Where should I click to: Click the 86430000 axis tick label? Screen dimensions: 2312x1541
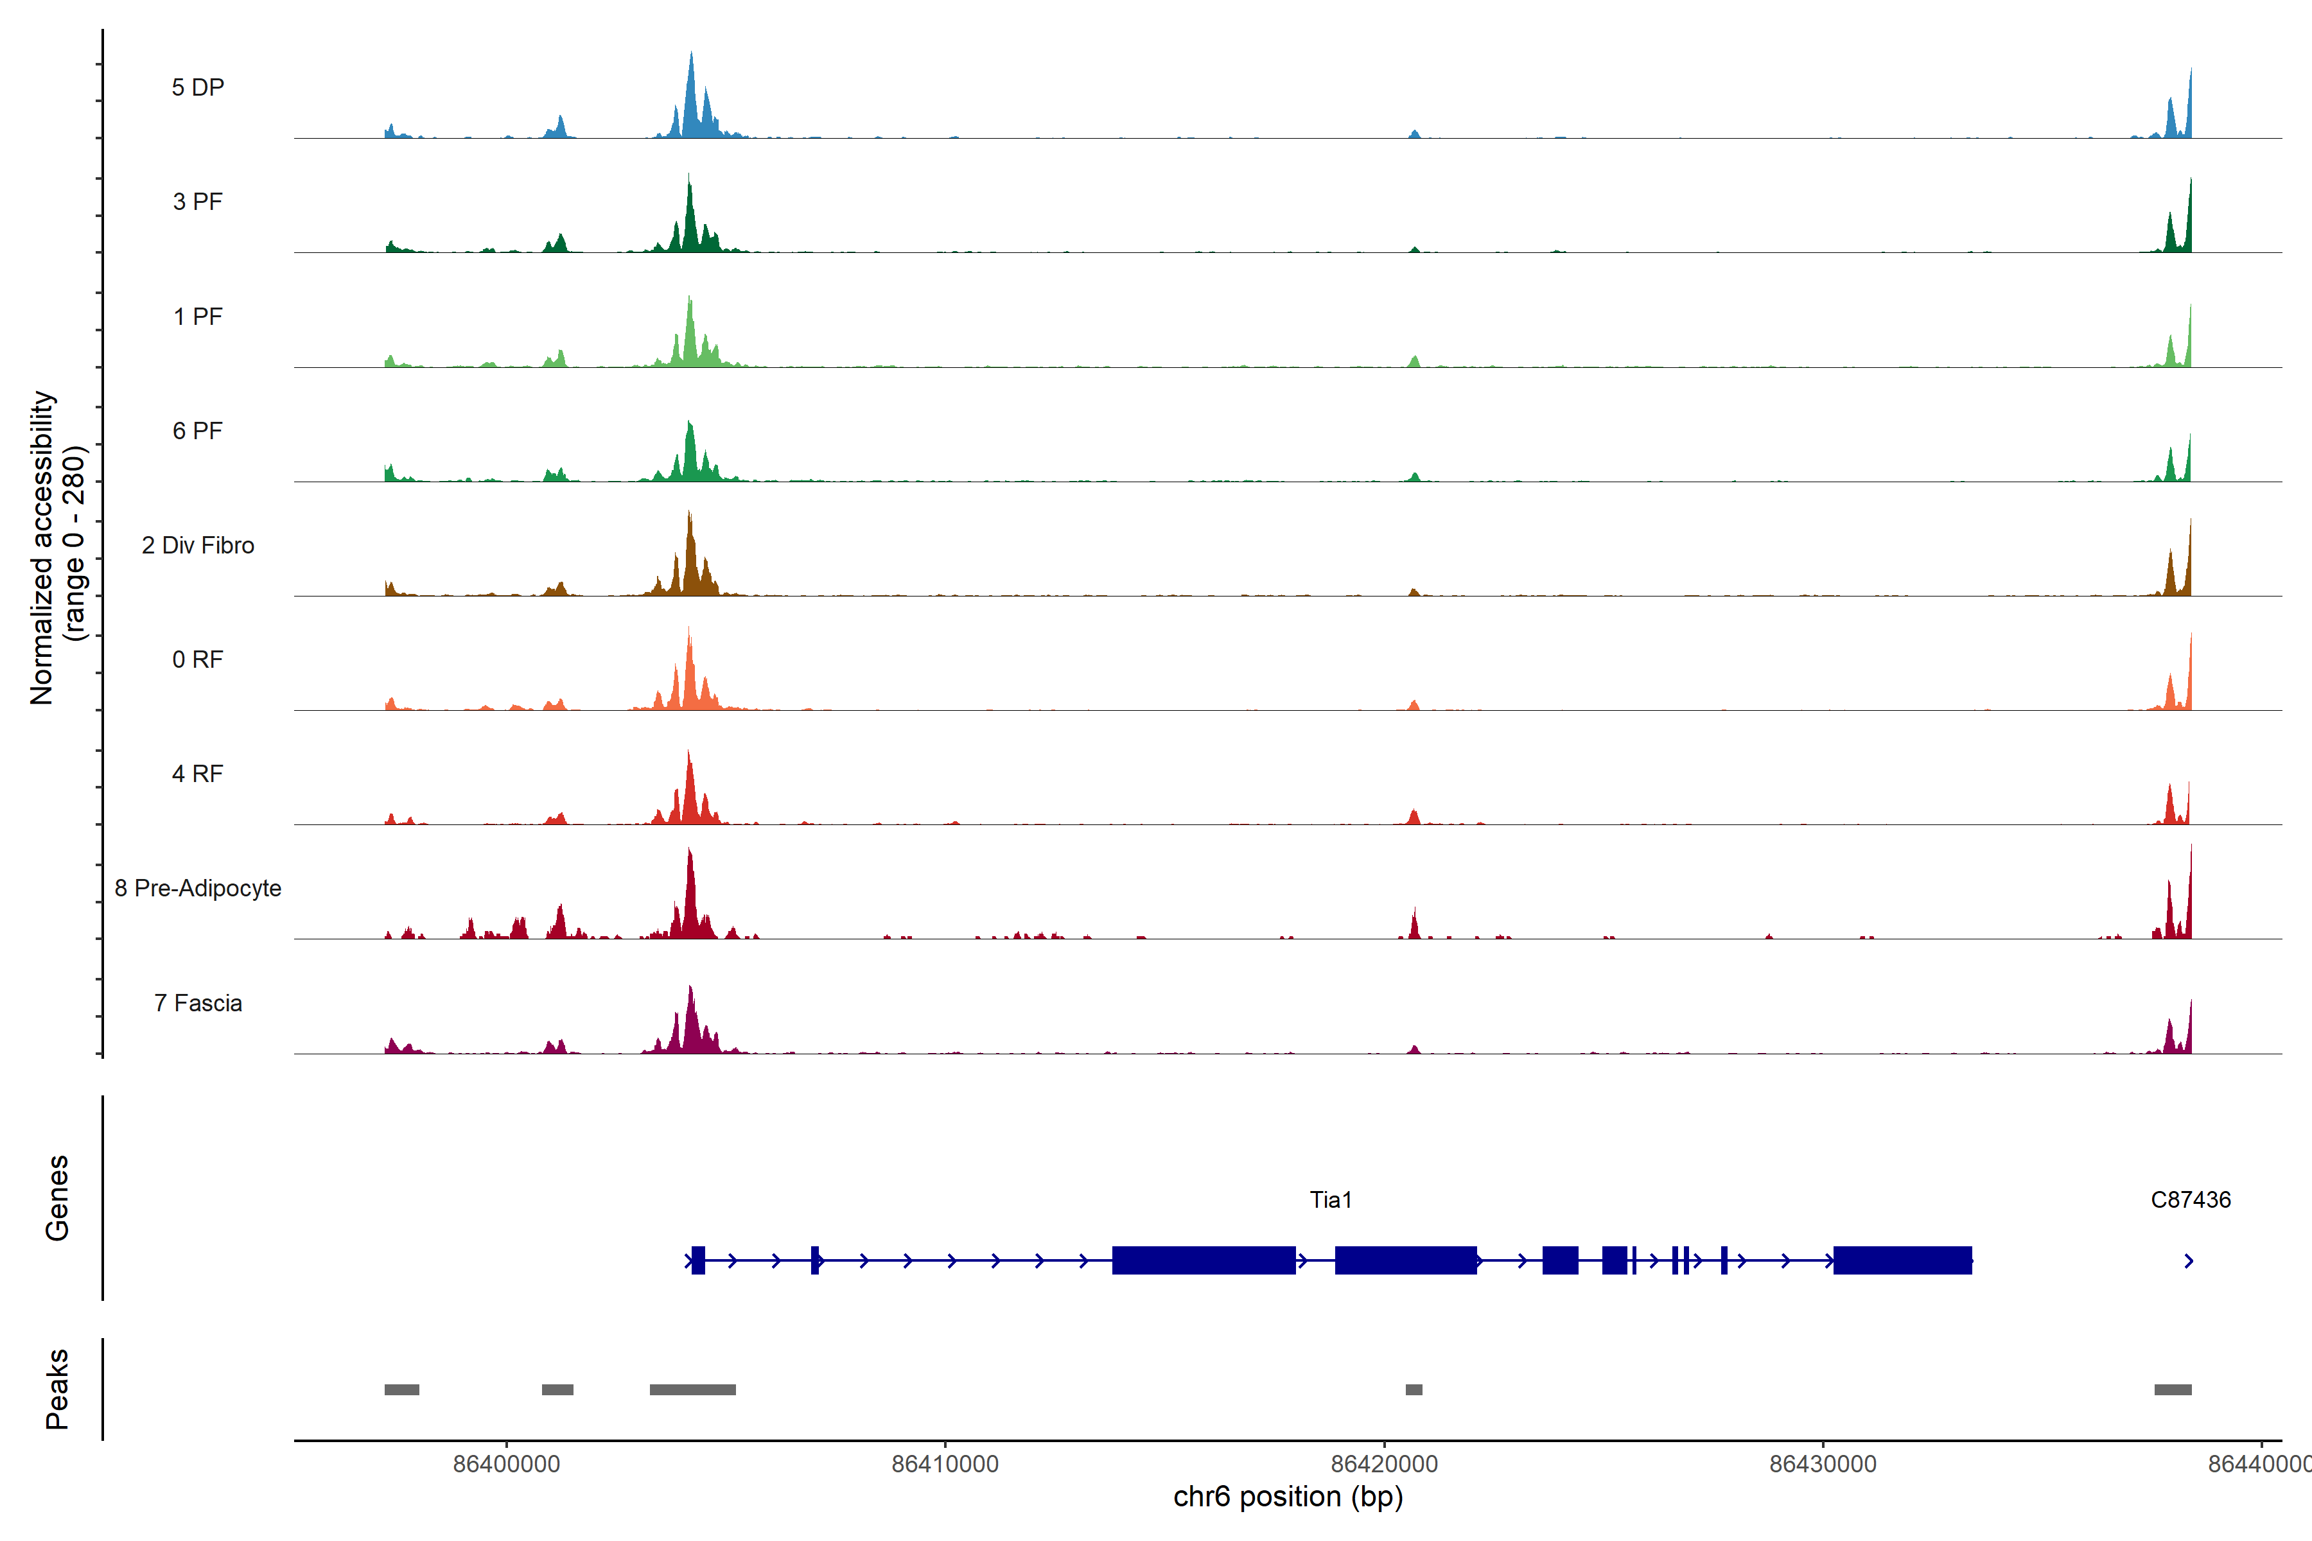(1823, 1465)
